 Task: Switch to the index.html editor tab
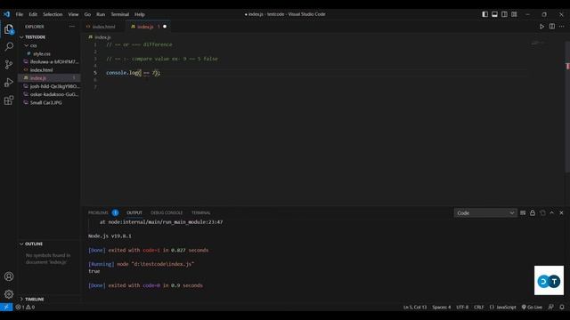tap(103, 27)
